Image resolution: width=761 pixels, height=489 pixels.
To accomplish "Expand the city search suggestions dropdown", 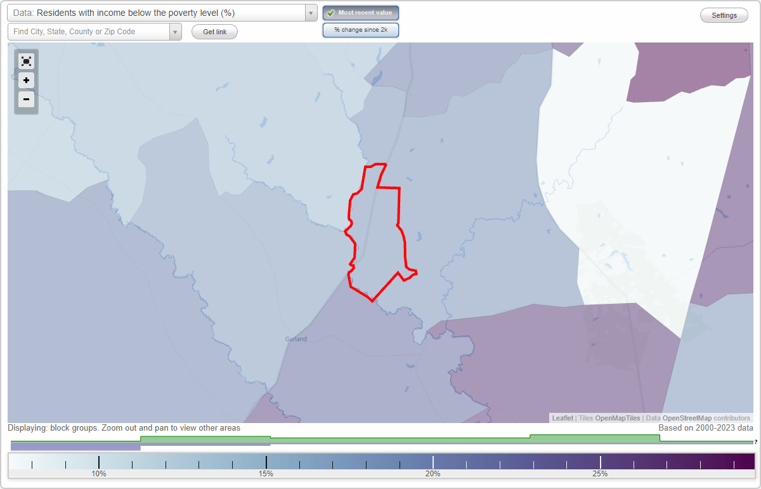I will pyautogui.click(x=176, y=31).
